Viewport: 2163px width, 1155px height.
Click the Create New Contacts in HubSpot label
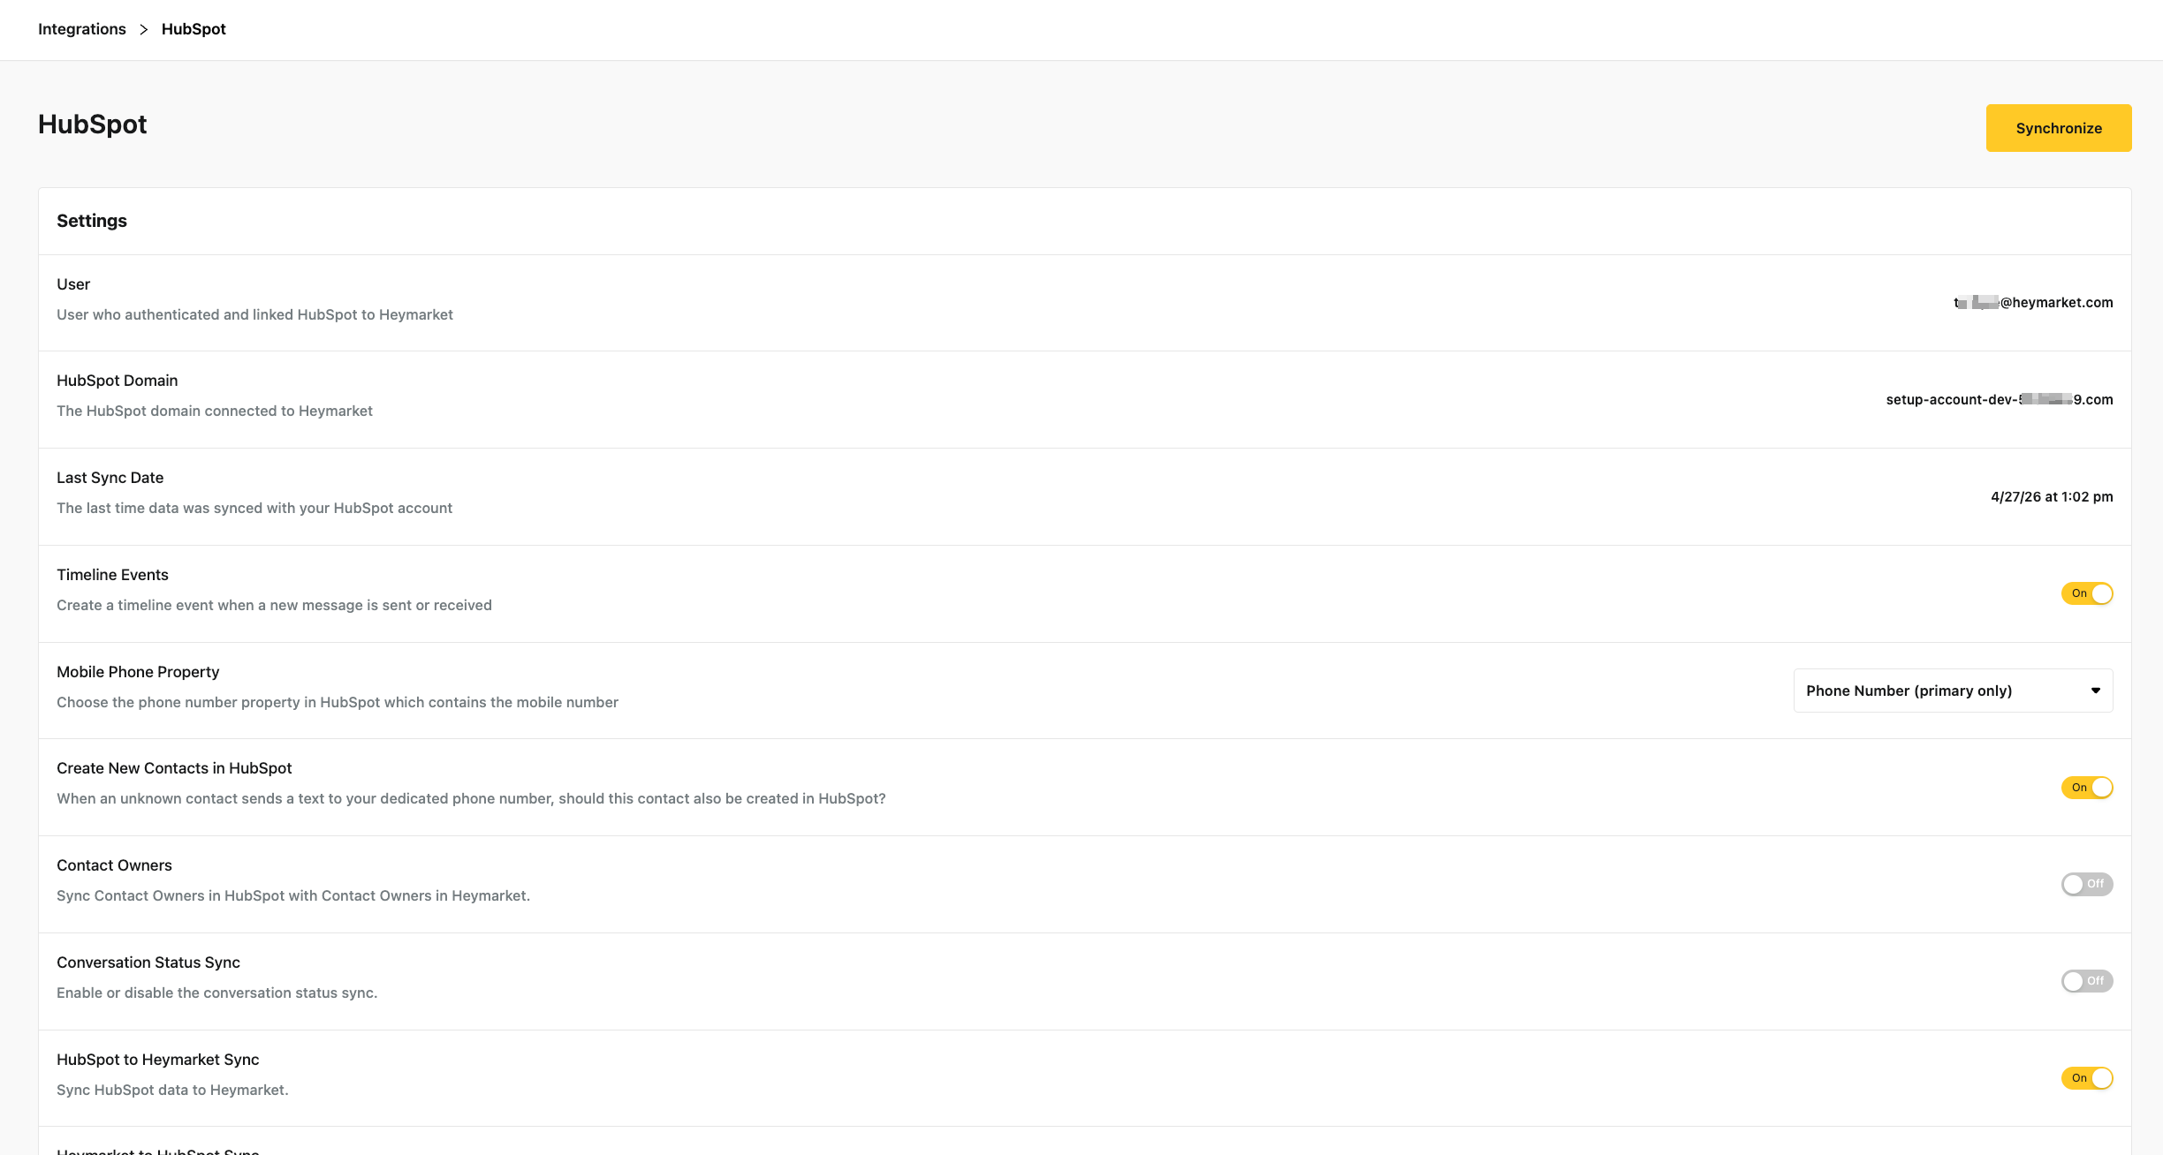174,768
